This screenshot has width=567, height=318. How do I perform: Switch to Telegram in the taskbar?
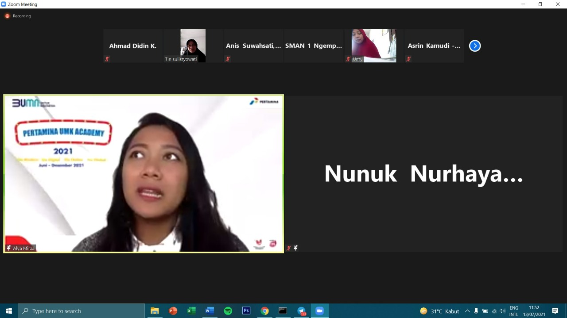tap(302, 311)
